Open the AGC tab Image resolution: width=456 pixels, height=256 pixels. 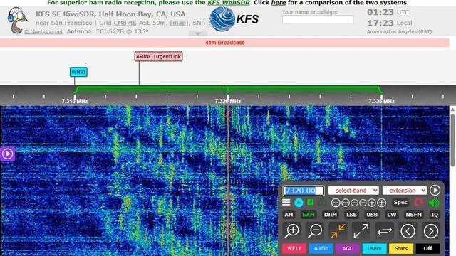pos(348,248)
